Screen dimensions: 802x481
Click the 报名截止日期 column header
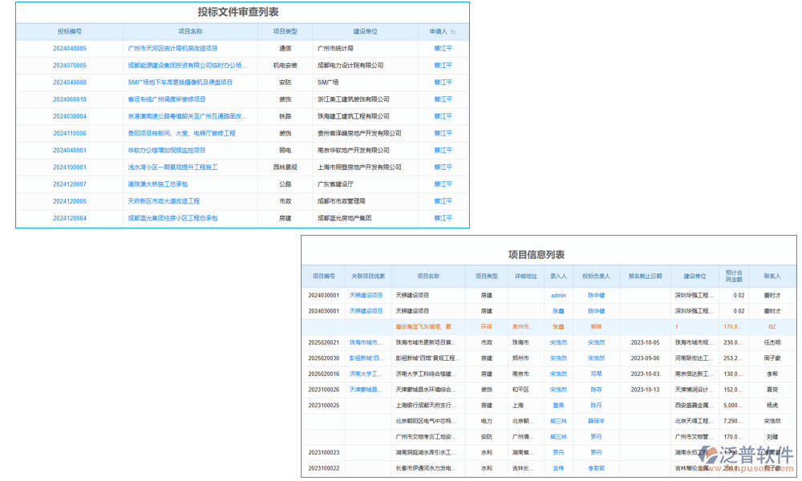coord(645,275)
